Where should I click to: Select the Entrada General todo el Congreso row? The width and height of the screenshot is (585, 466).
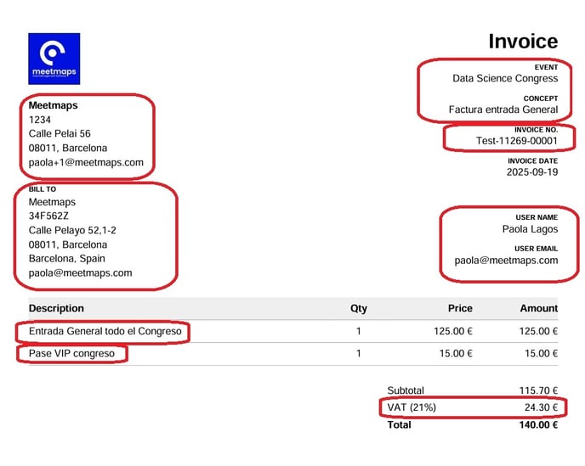(x=105, y=331)
